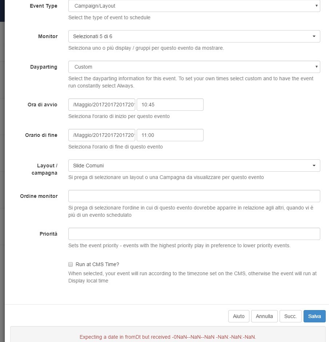
Task: Click the 'Seleziona l'orario di inizio' help text
Action: [x=119, y=116]
